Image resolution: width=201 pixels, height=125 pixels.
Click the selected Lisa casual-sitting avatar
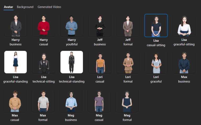click(156, 25)
